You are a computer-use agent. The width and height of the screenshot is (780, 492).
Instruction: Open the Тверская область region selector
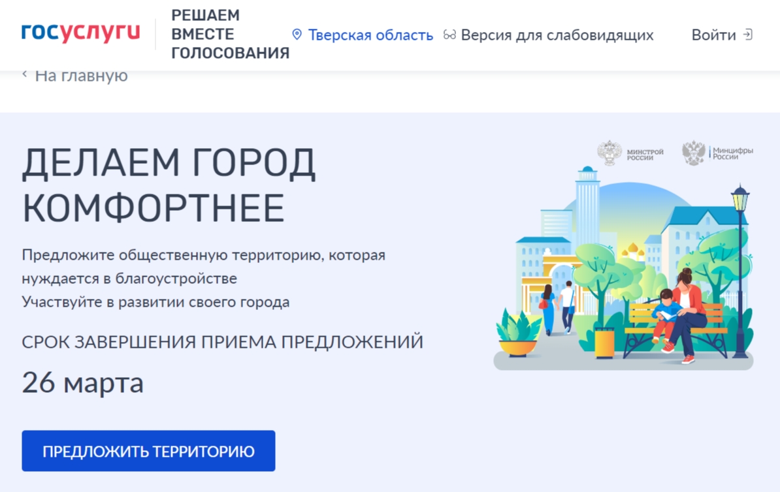370,35
